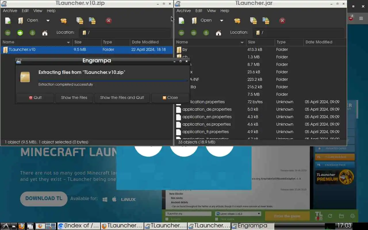Click New archive icon in TLauncher.jar window
The image size is (368, 230).
[x=182, y=20]
